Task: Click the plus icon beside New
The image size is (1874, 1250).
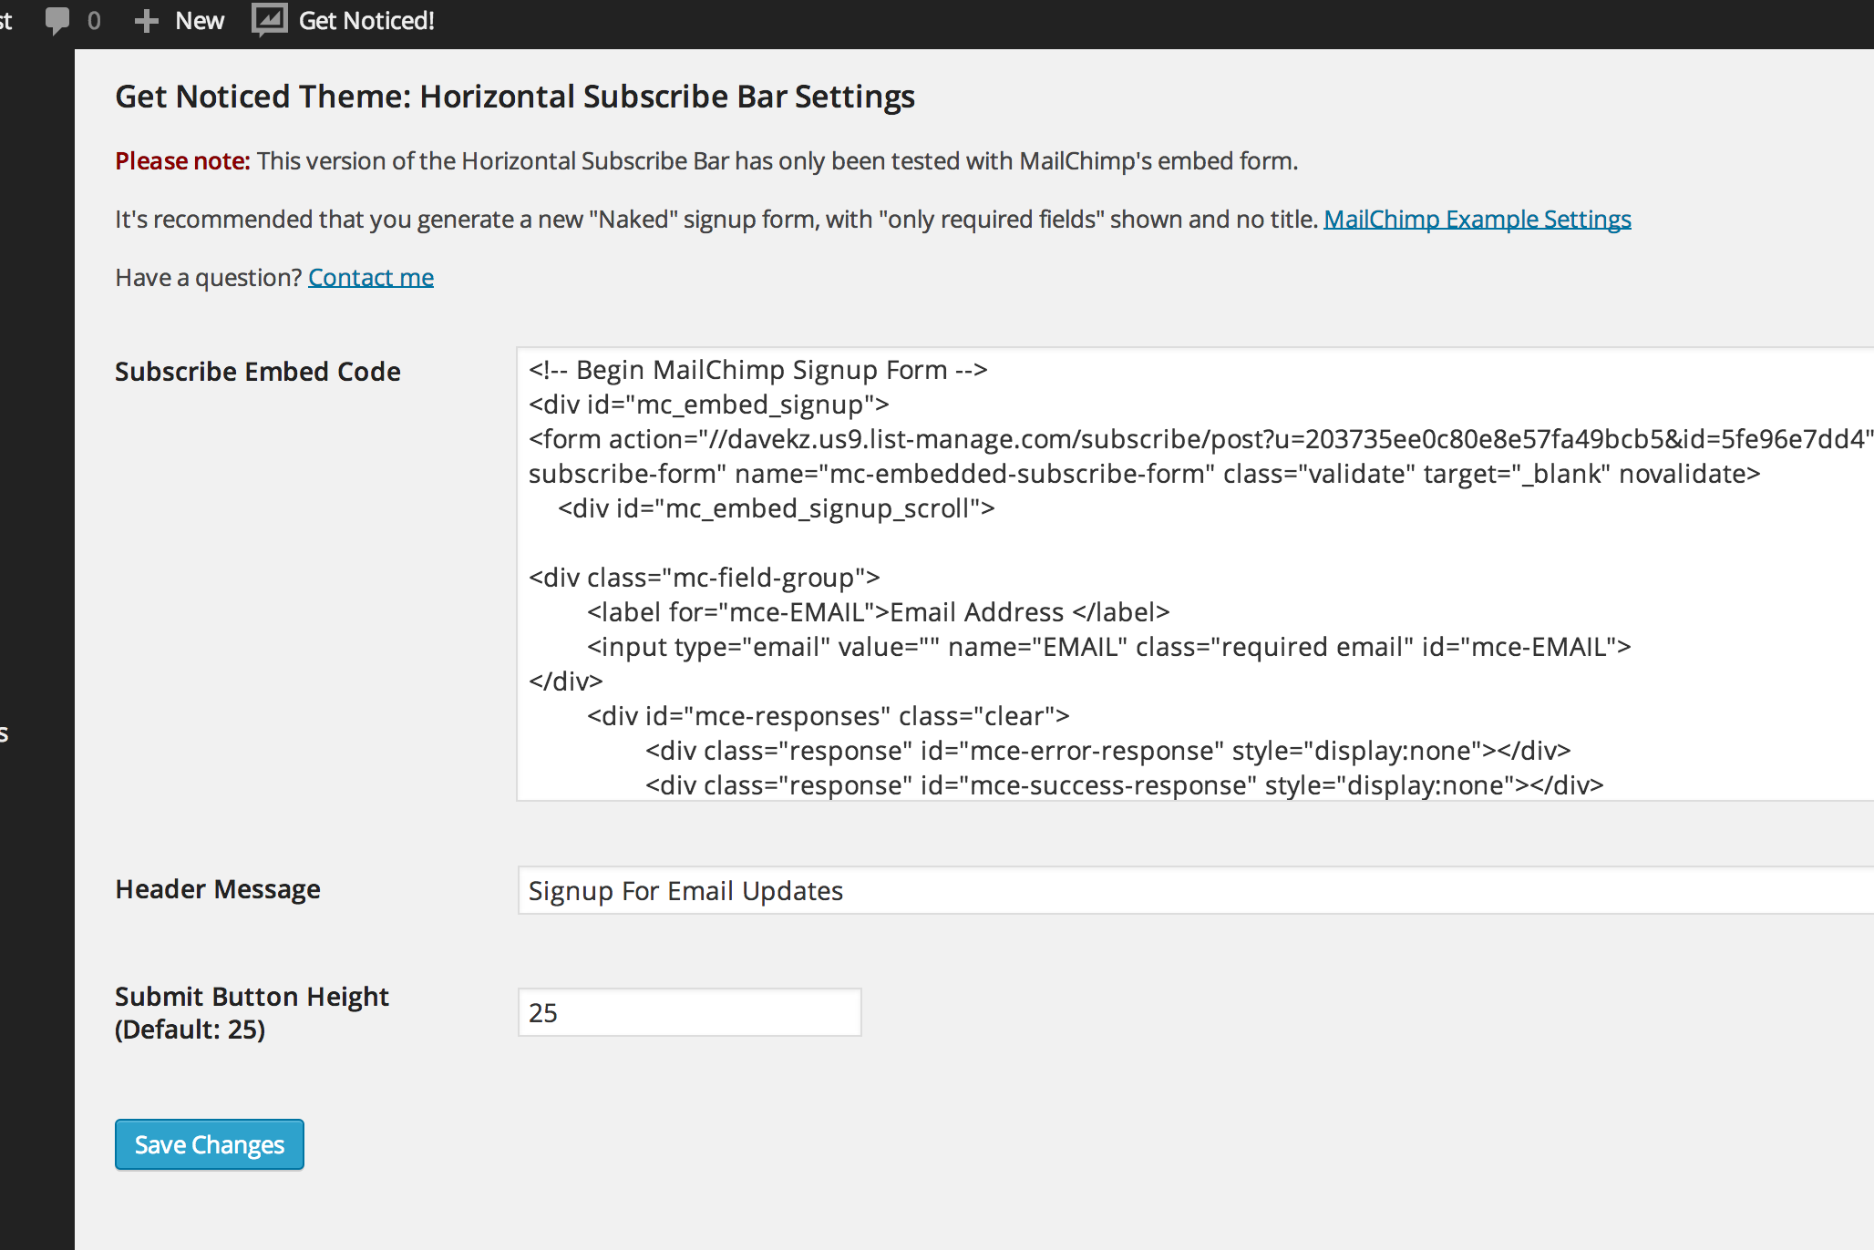Action: tap(146, 20)
